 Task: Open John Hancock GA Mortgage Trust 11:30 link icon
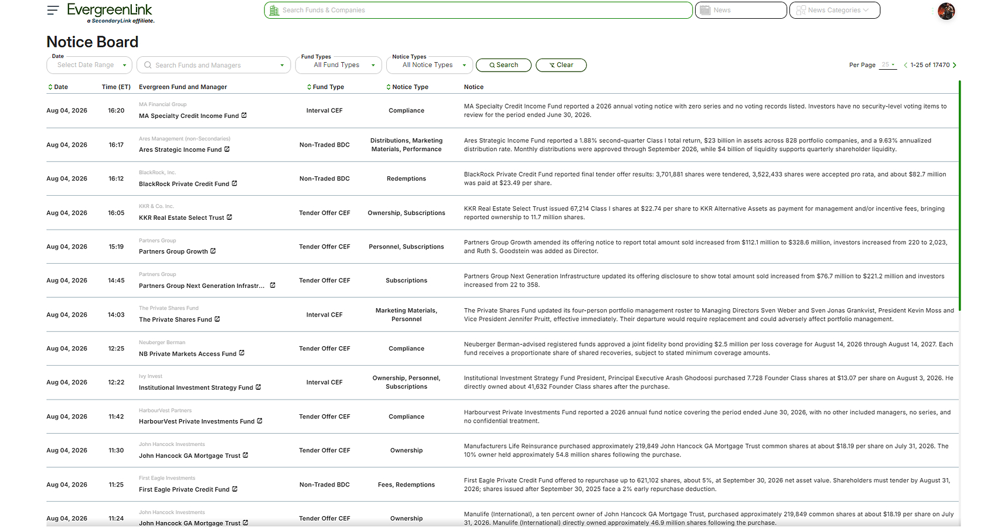(246, 455)
